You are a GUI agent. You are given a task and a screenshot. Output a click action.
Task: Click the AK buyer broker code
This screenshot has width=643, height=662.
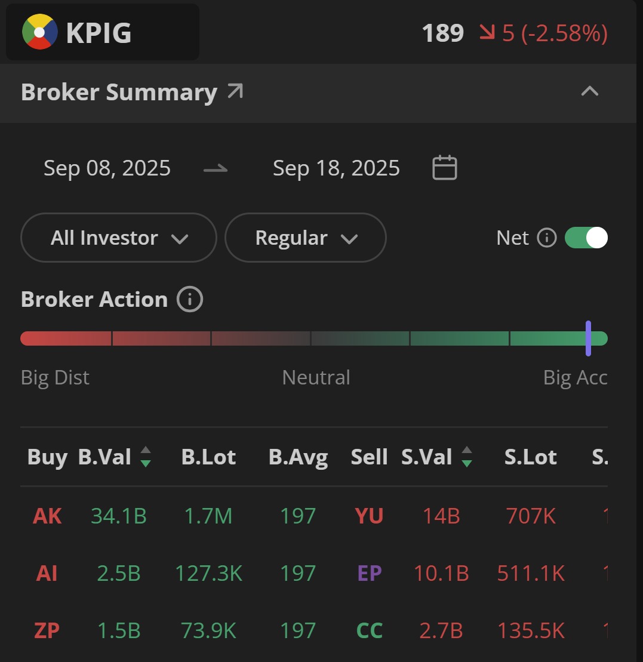coord(47,516)
